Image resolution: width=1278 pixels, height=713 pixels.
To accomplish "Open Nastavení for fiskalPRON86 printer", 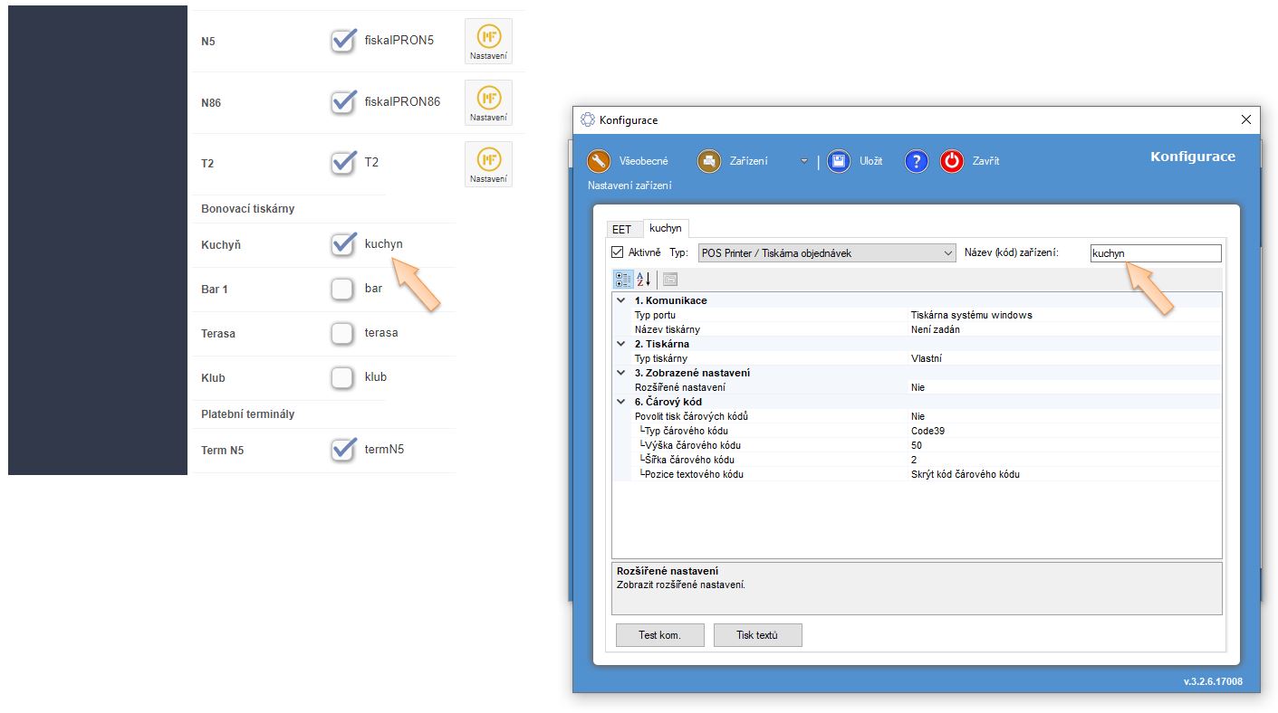I will [488, 102].
